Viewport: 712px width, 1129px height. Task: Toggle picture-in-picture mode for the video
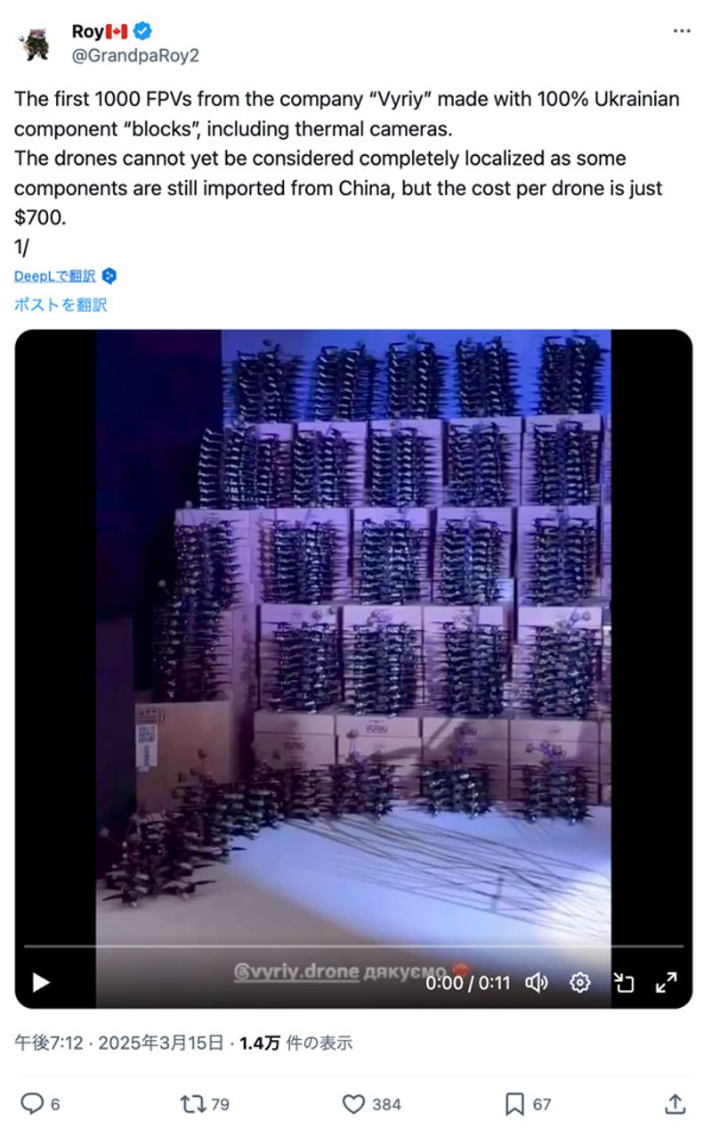click(624, 982)
